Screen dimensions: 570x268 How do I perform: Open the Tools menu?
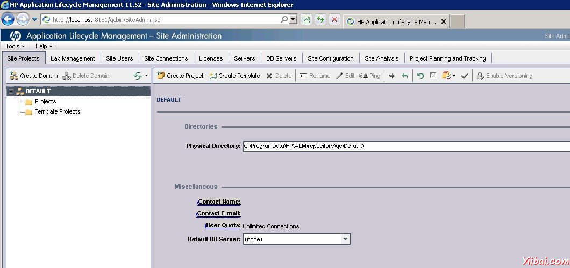click(x=15, y=46)
